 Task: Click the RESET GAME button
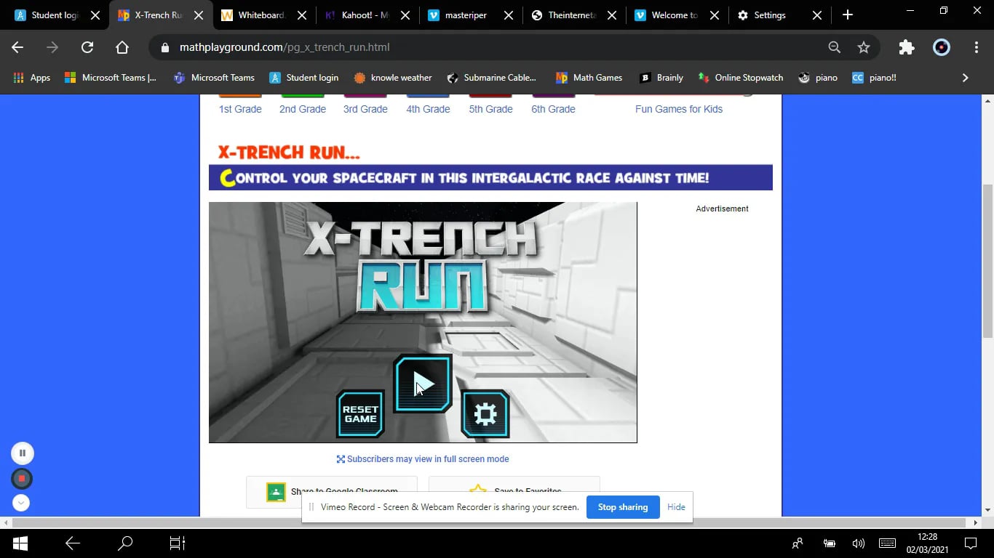pyautogui.click(x=360, y=414)
